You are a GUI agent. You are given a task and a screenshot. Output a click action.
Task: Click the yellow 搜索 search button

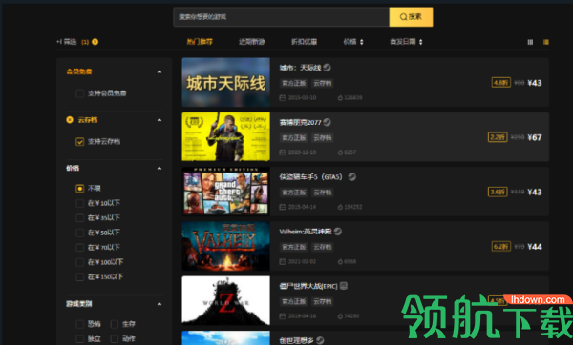click(411, 17)
